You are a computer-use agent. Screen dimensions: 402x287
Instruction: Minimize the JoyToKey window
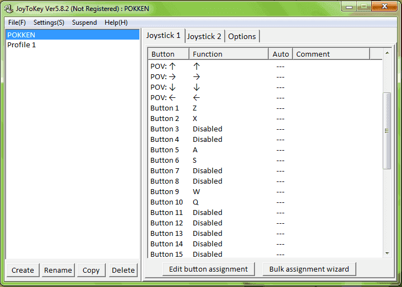click(349, 7)
